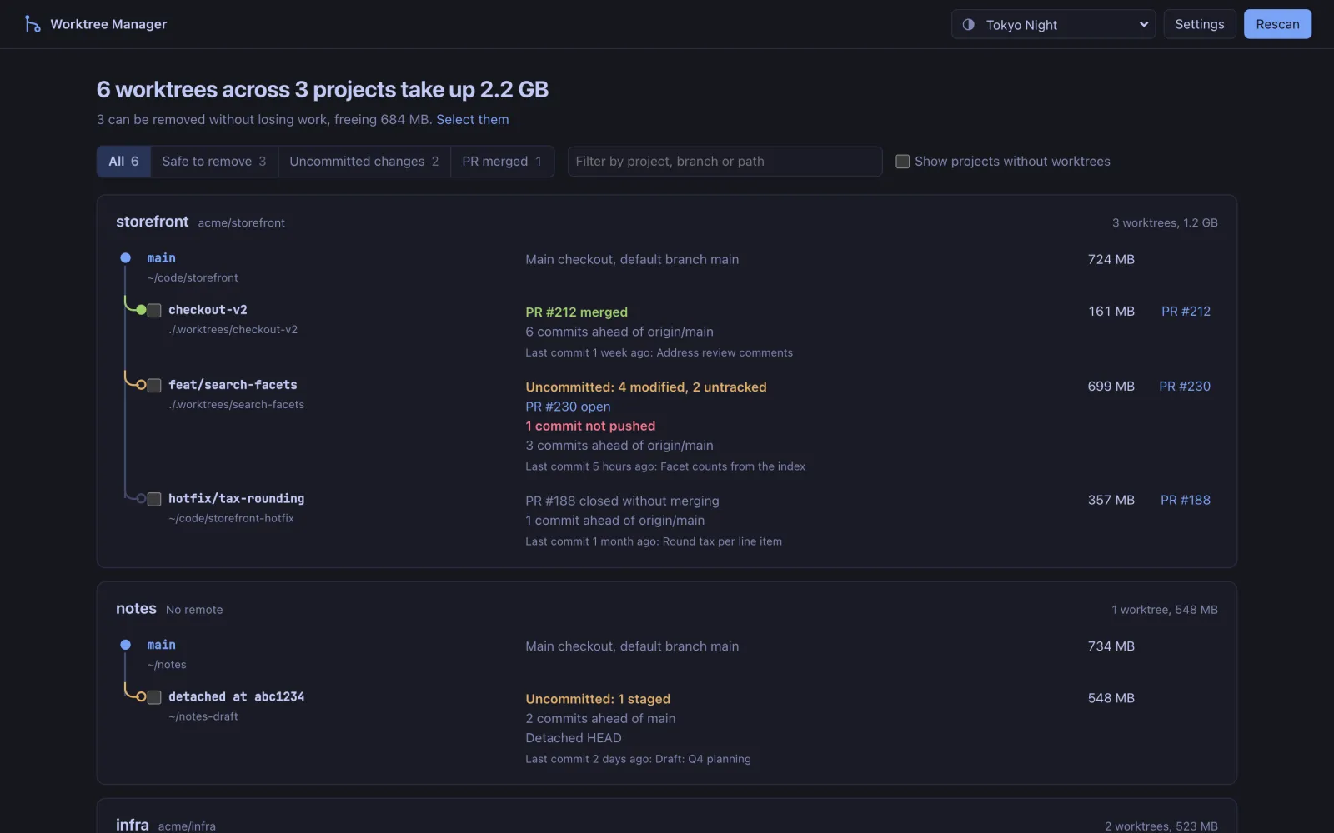The width and height of the screenshot is (1334, 833).
Task: Click the filter by project, branch or path field
Action: pos(725,161)
